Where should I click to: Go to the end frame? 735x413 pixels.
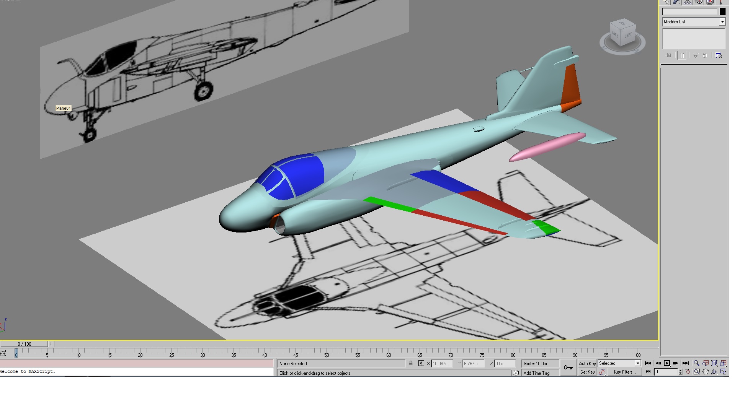(686, 363)
